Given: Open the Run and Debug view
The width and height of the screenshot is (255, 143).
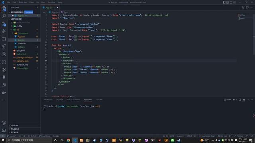Looking at the screenshot, I should coord(4,31).
